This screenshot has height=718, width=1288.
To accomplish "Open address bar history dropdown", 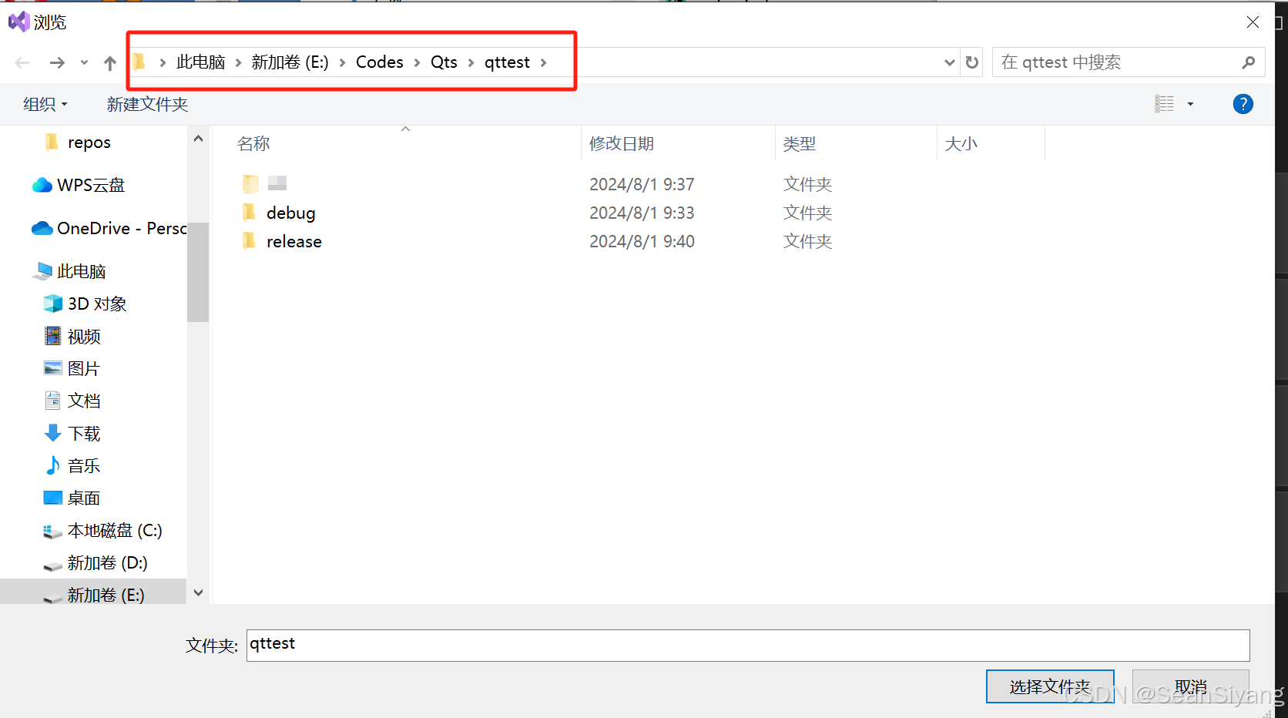I will [949, 62].
